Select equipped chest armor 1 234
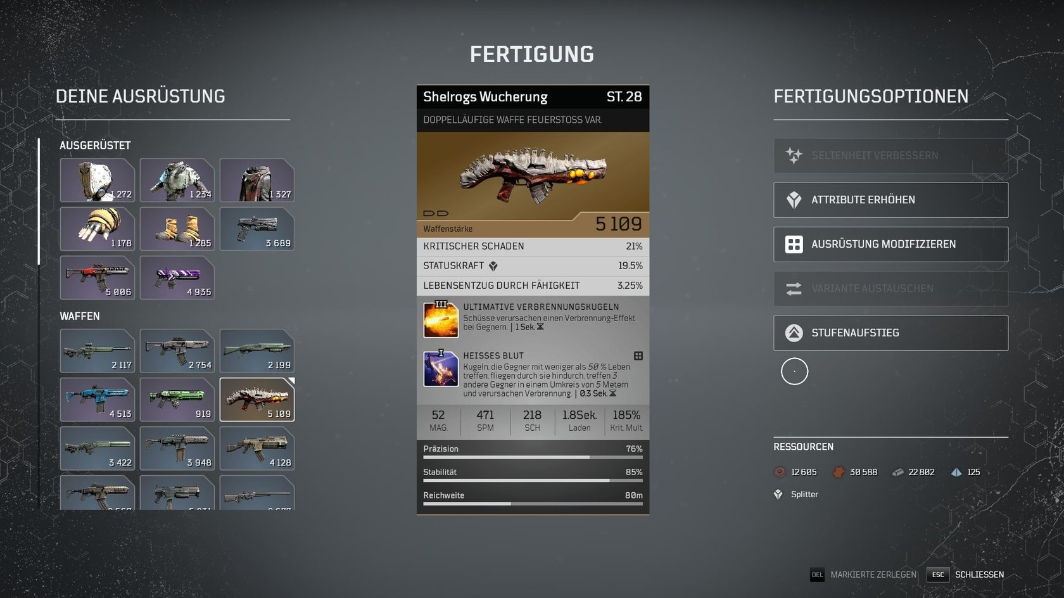Image resolution: width=1064 pixels, height=598 pixels. tap(177, 181)
